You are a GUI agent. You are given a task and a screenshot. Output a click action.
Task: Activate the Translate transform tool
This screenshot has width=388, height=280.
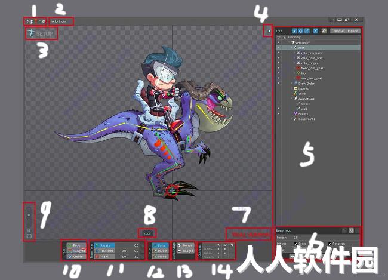104,251
